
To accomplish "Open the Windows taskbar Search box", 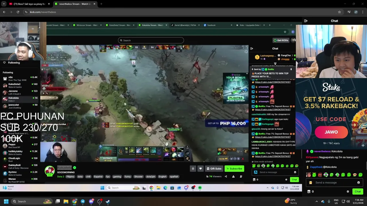I will [32, 201].
